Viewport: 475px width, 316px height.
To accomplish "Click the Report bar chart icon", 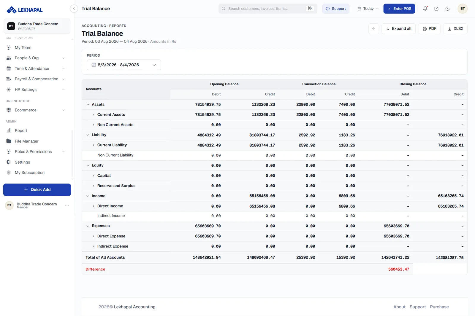I will pos(9,130).
